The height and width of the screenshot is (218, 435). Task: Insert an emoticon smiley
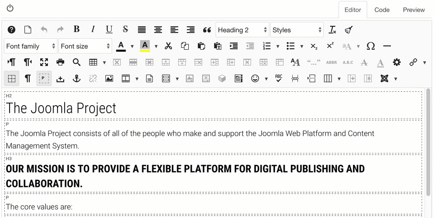255,79
